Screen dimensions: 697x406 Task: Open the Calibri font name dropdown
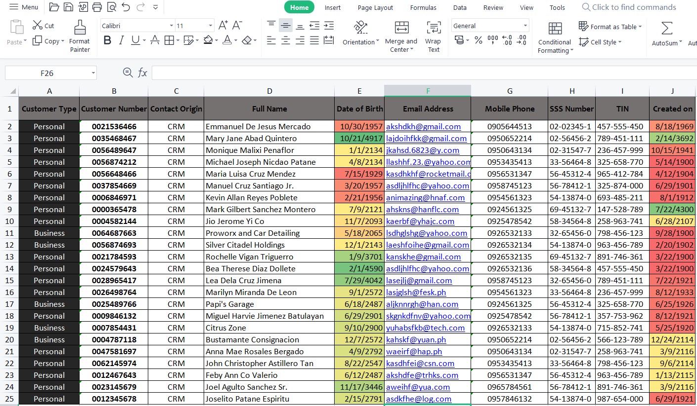coord(172,26)
